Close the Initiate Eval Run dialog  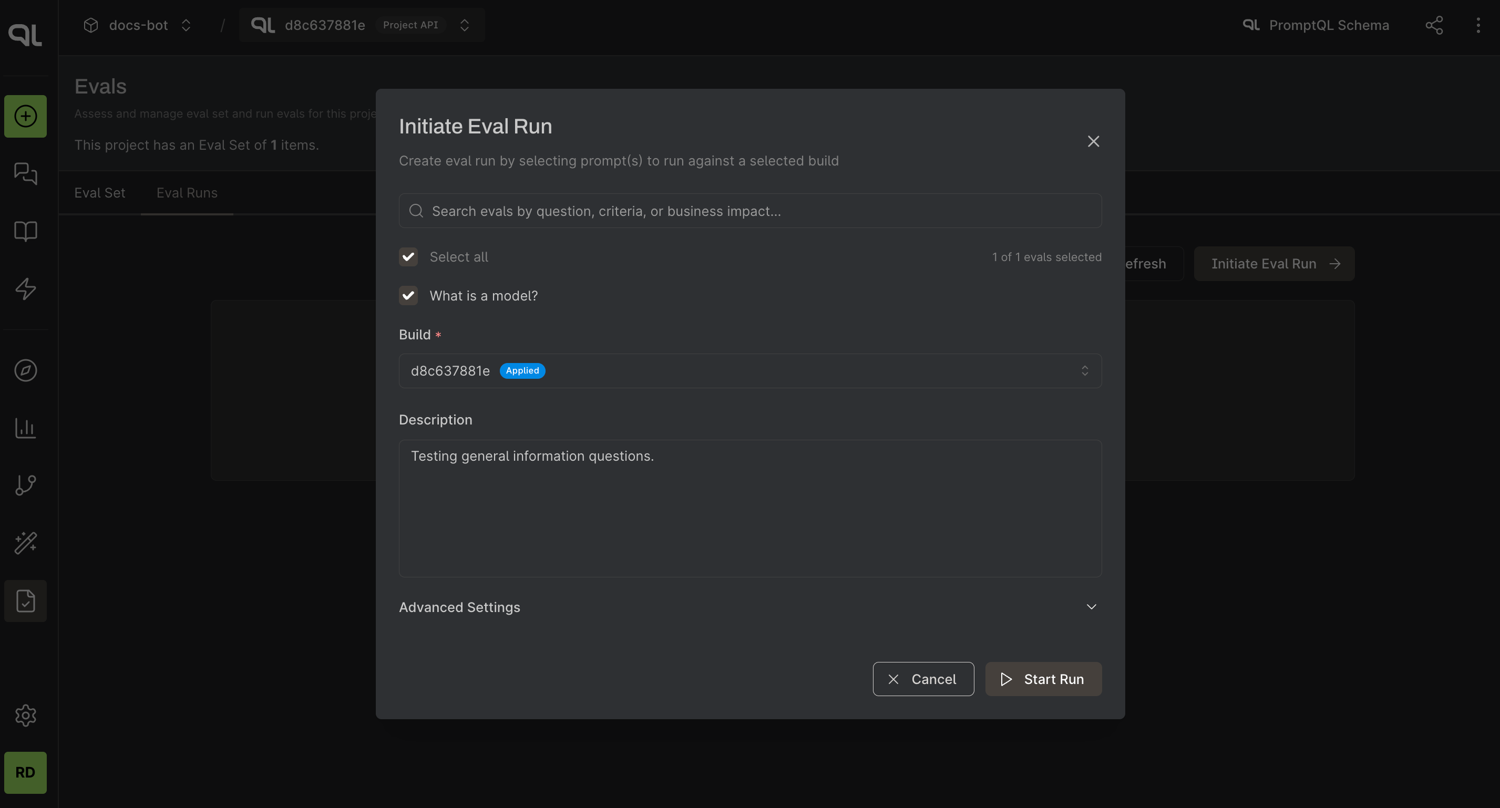[x=1093, y=141]
